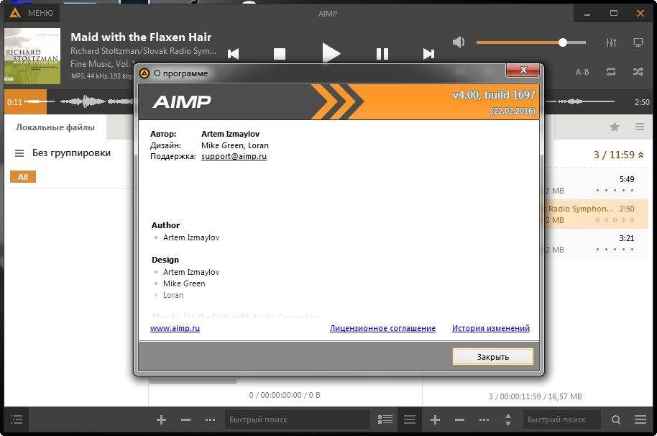This screenshot has width=657, height=436.
Task: Mute sound via speaker icon
Action: pos(459,42)
